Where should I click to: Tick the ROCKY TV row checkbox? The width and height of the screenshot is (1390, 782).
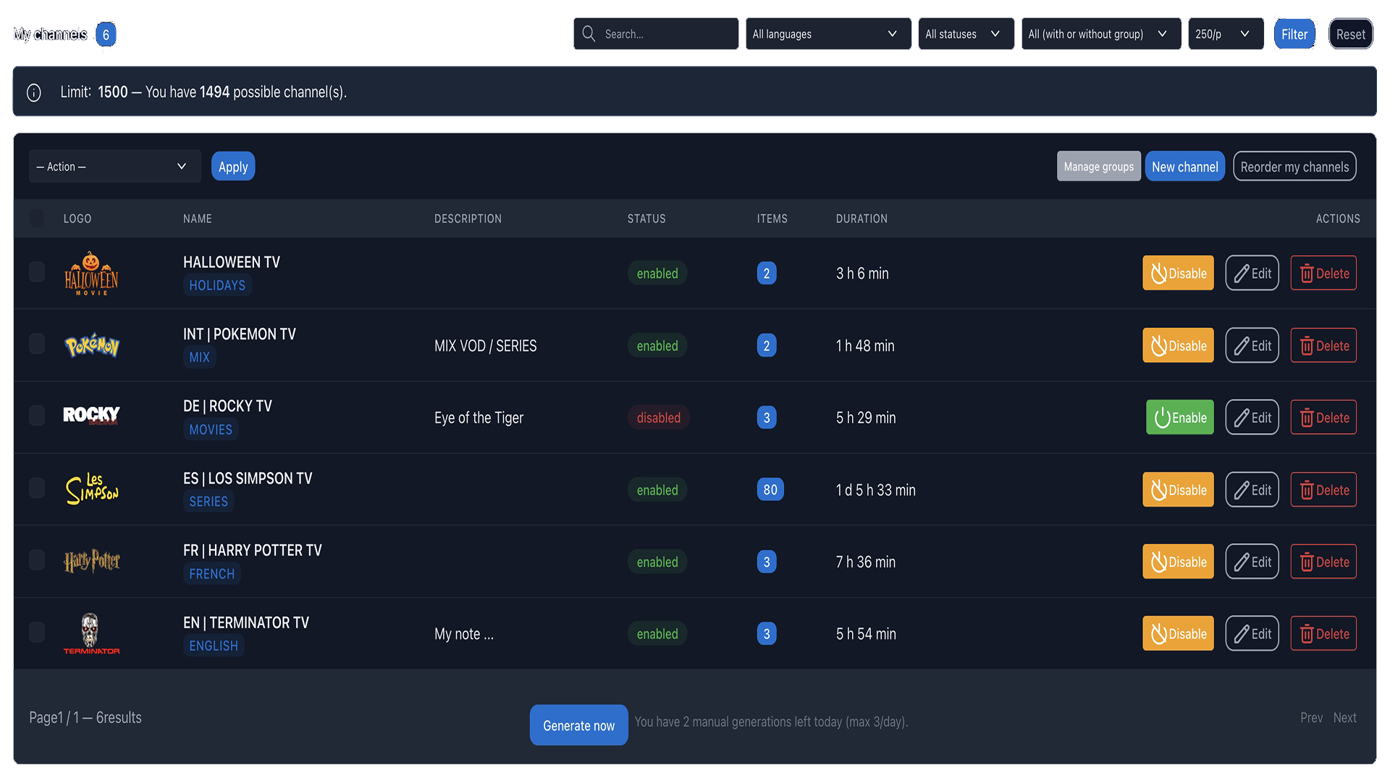point(37,416)
